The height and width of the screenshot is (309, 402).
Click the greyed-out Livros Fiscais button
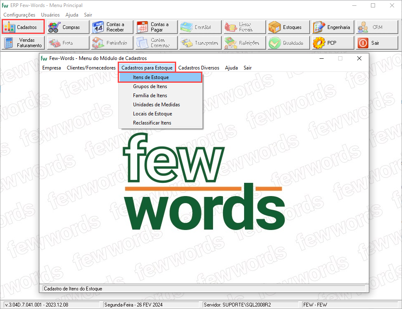click(x=245, y=27)
